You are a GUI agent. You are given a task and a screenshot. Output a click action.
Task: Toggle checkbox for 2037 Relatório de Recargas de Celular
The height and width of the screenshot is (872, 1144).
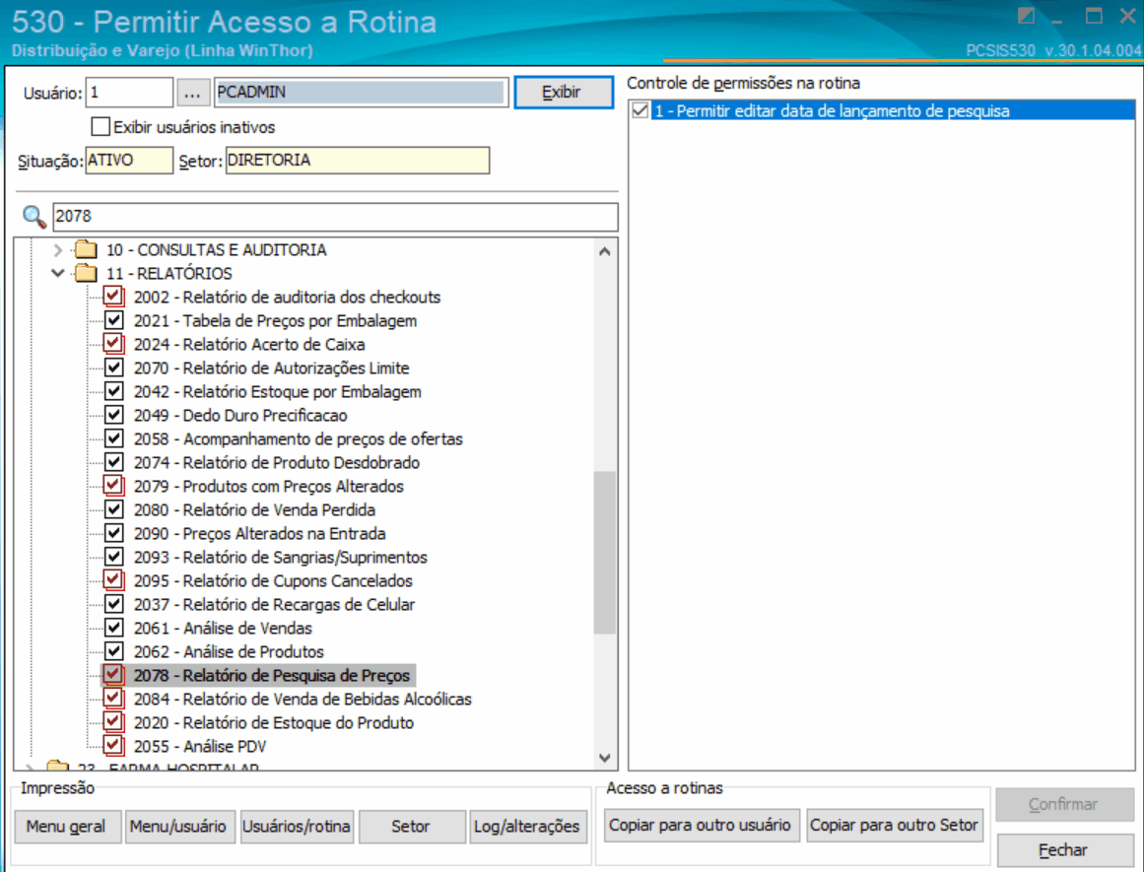pos(114,604)
